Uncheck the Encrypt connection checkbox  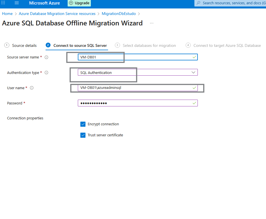click(x=83, y=124)
